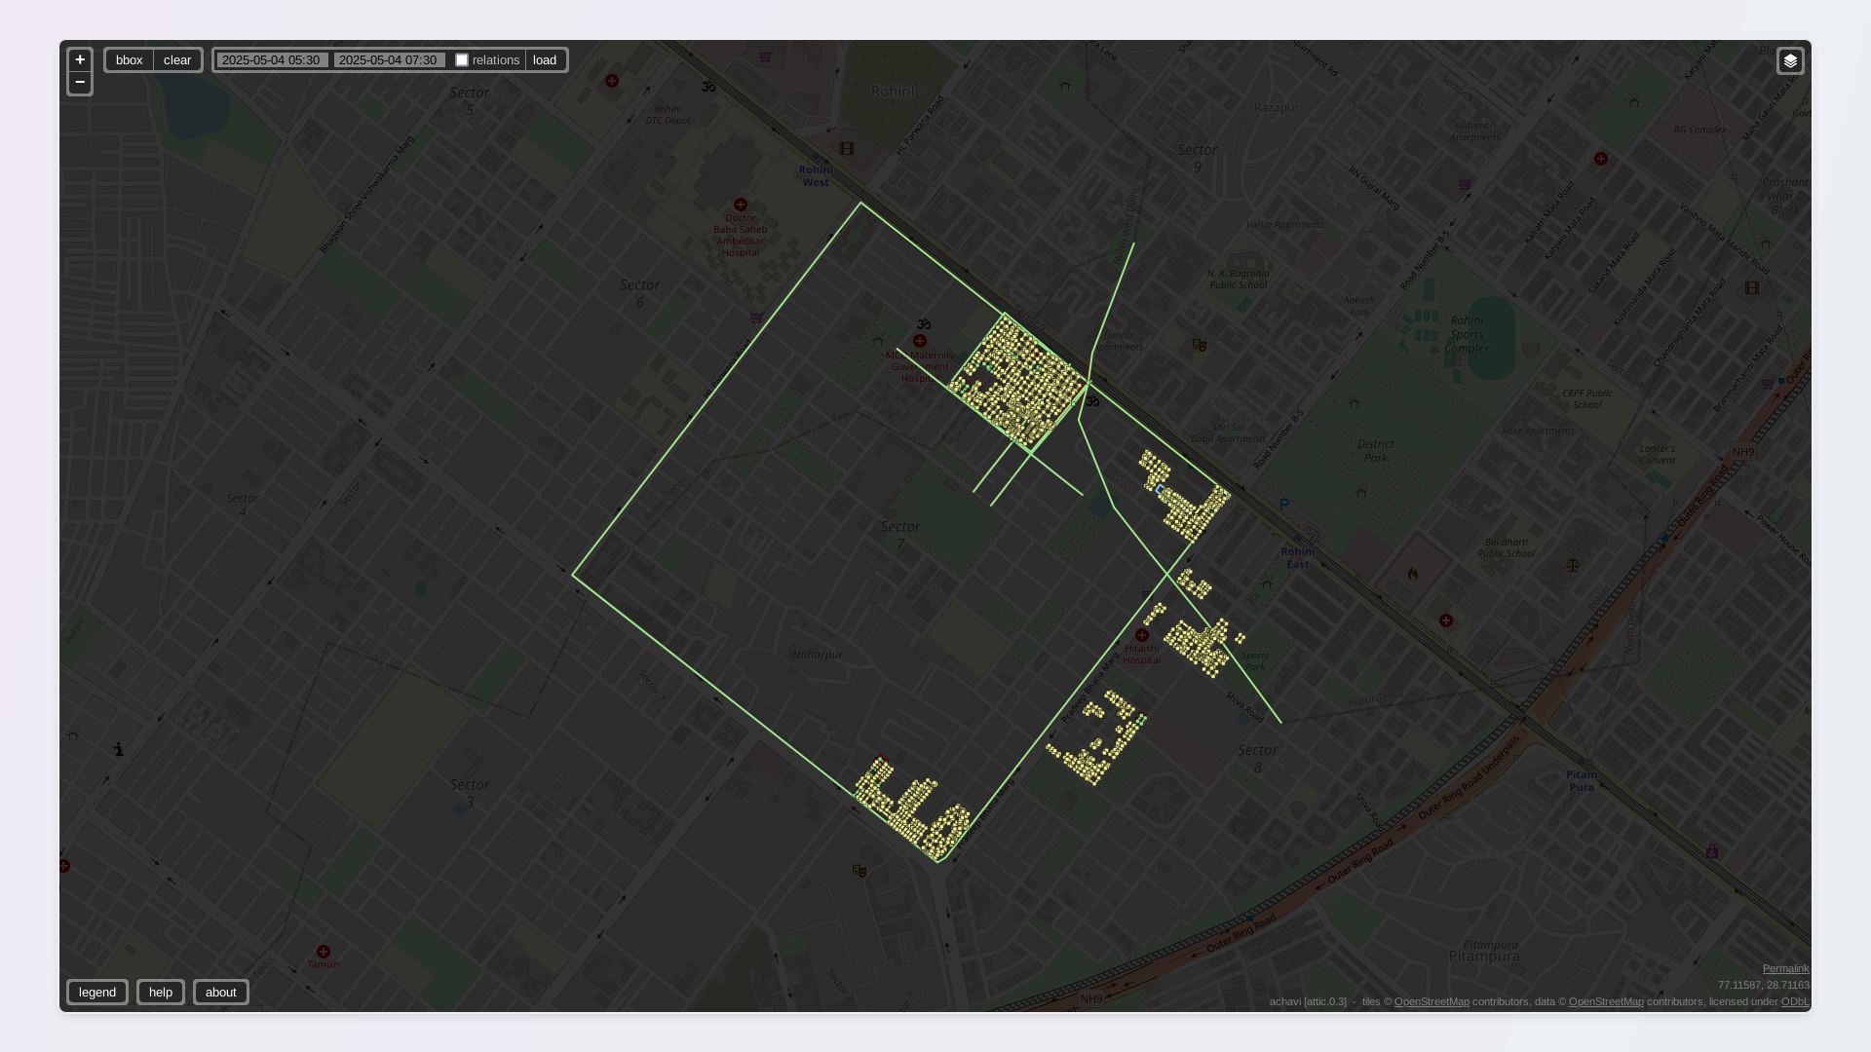Image resolution: width=1871 pixels, height=1052 pixels.
Task: Open the Permalink
Action: (1785, 968)
